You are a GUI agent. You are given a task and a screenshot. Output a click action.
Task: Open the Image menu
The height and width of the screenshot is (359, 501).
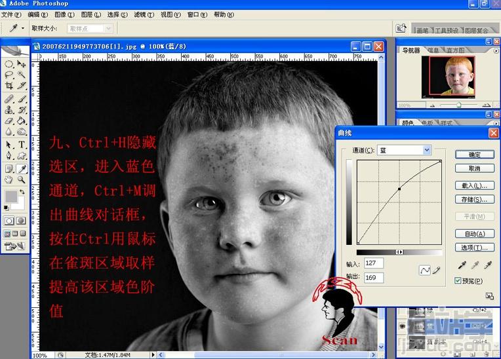point(64,14)
